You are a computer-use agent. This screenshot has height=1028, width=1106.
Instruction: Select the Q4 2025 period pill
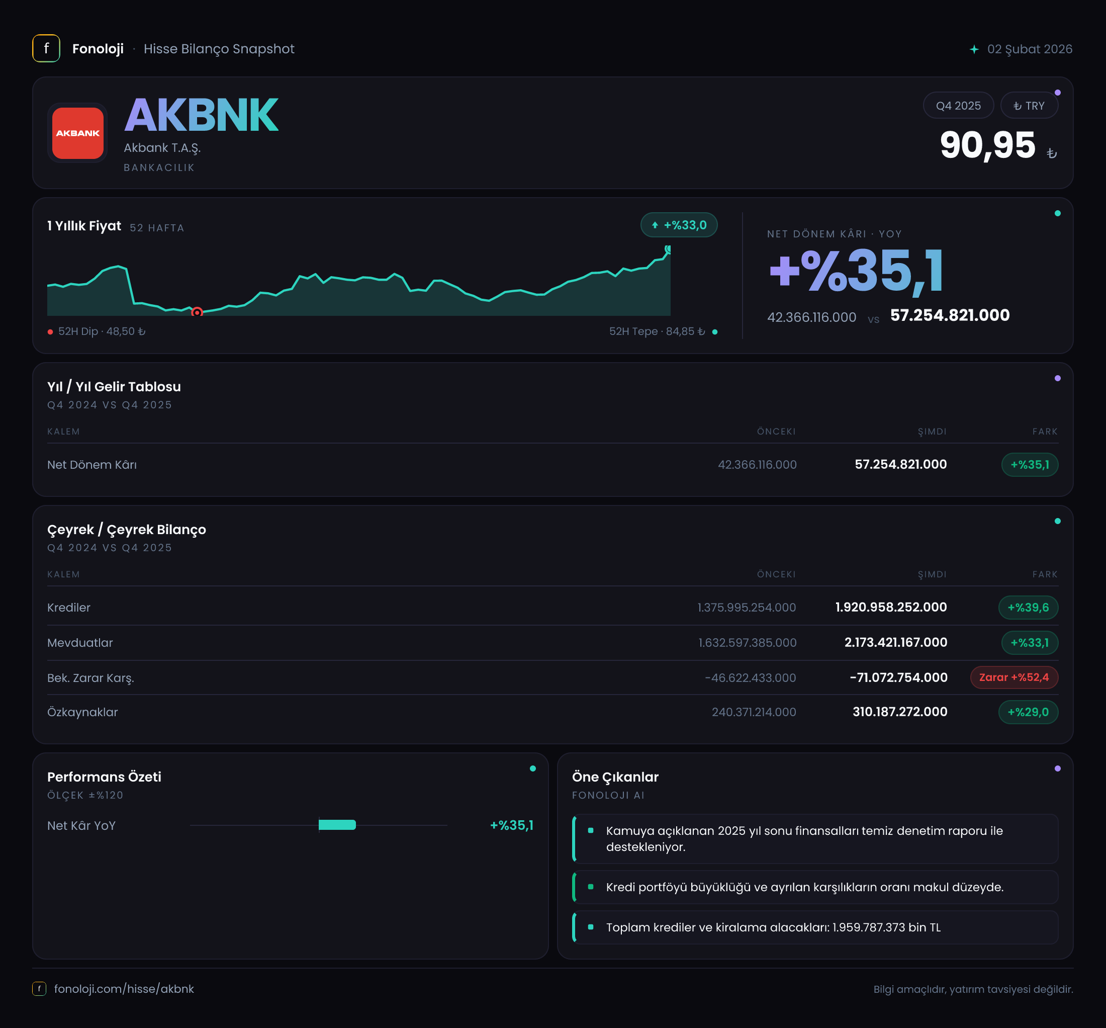[x=958, y=106]
